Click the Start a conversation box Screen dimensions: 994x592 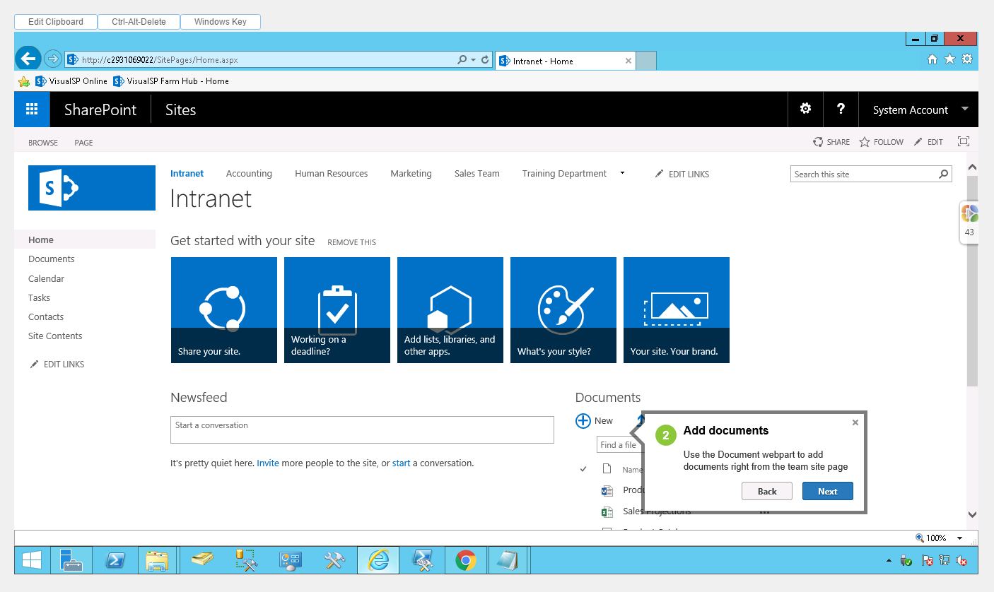point(362,430)
